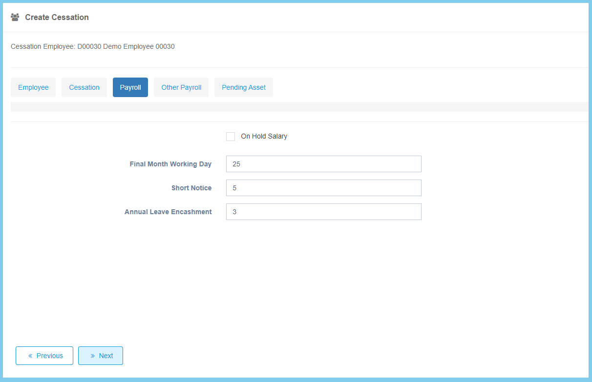The width and height of the screenshot is (592, 382).
Task: Click the double-right chevron icon on Next
Action: tap(93, 356)
